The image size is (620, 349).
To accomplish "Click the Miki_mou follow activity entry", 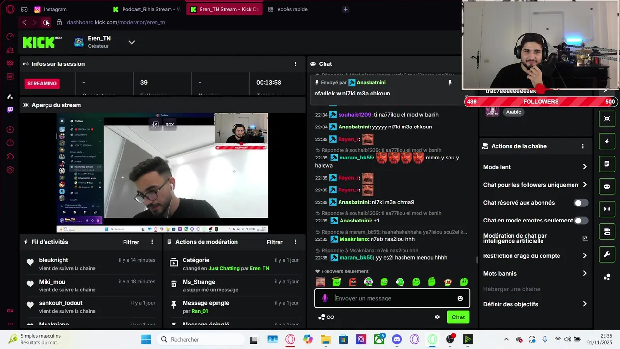I will coord(91,285).
